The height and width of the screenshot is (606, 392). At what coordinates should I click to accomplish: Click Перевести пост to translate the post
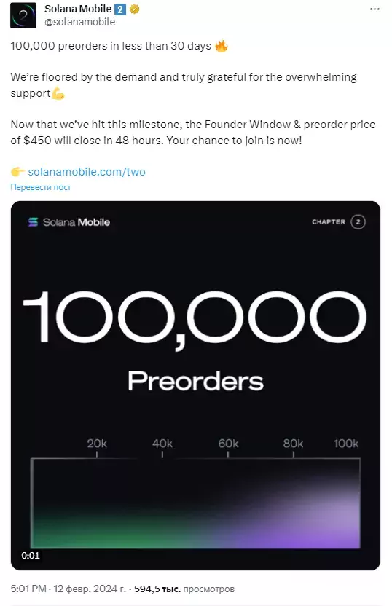pos(41,187)
